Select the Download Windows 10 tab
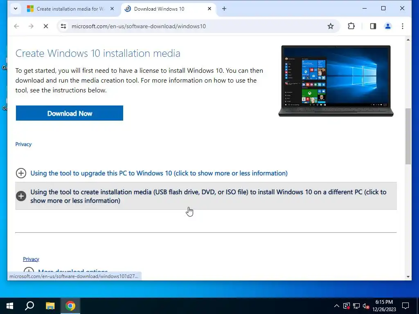Image resolution: width=419 pixels, height=314 pixels. [x=168, y=9]
